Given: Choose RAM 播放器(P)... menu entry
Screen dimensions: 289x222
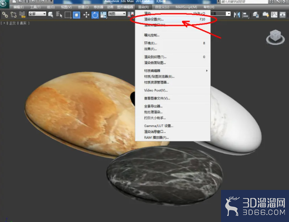Looking at the screenshot, I should pos(173,138).
